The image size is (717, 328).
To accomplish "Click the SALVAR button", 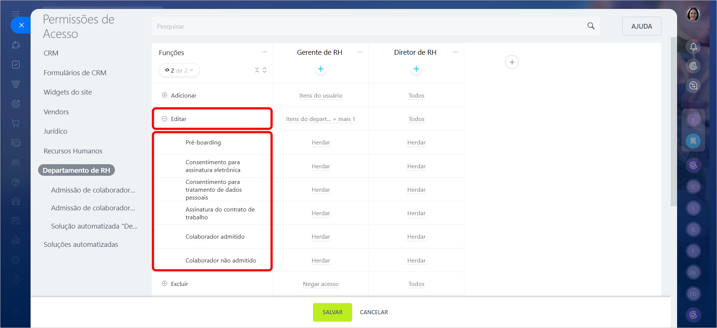I will (332, 312).
